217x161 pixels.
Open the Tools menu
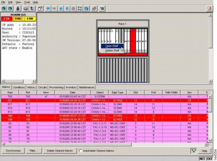[x=27, y=2]
